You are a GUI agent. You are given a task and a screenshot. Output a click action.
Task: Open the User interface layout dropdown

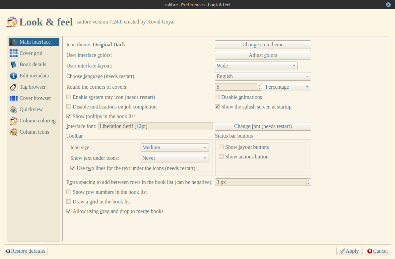pyautogui.click(x=256, y=66)
